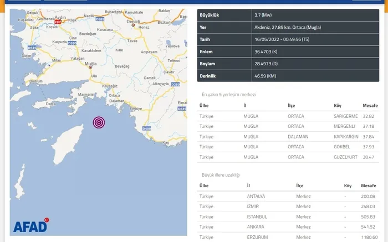
Task: Click the D400 road shield on the coast
Action: [x=146, y=128]
